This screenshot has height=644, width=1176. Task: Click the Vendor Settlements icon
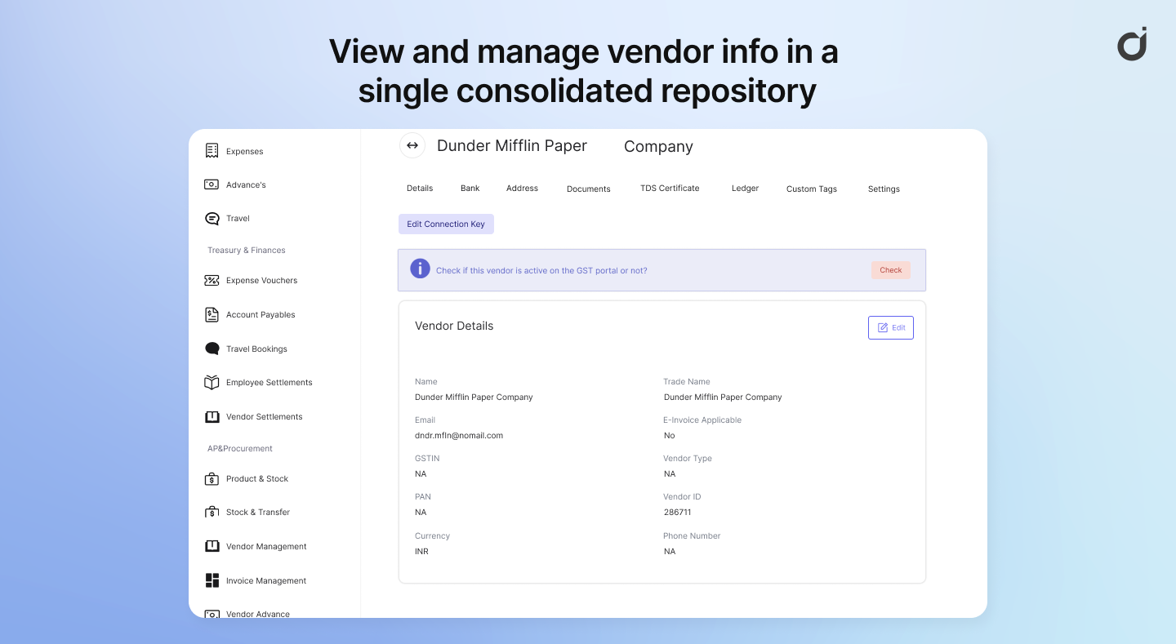pos(212,416)
